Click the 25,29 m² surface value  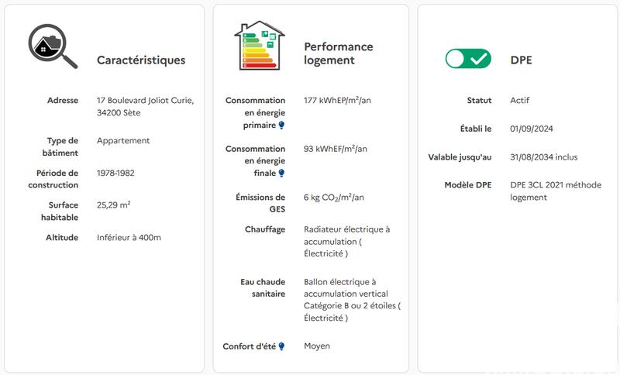(x=113, y=205)
